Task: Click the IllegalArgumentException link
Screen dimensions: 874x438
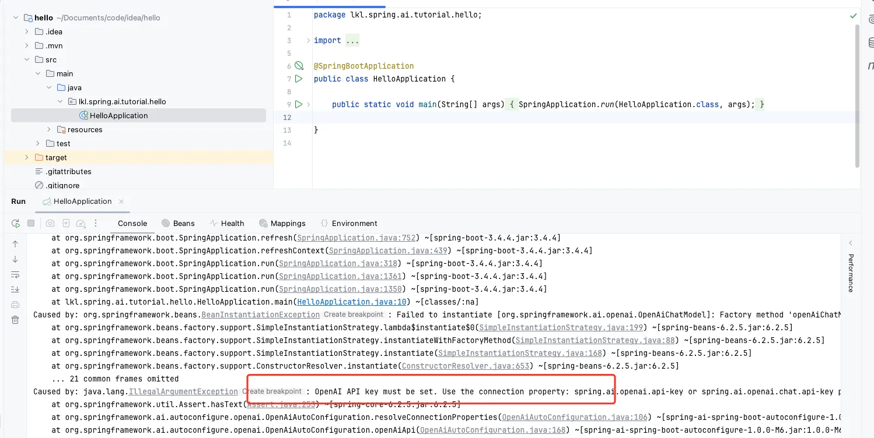Action: (183, 392)
